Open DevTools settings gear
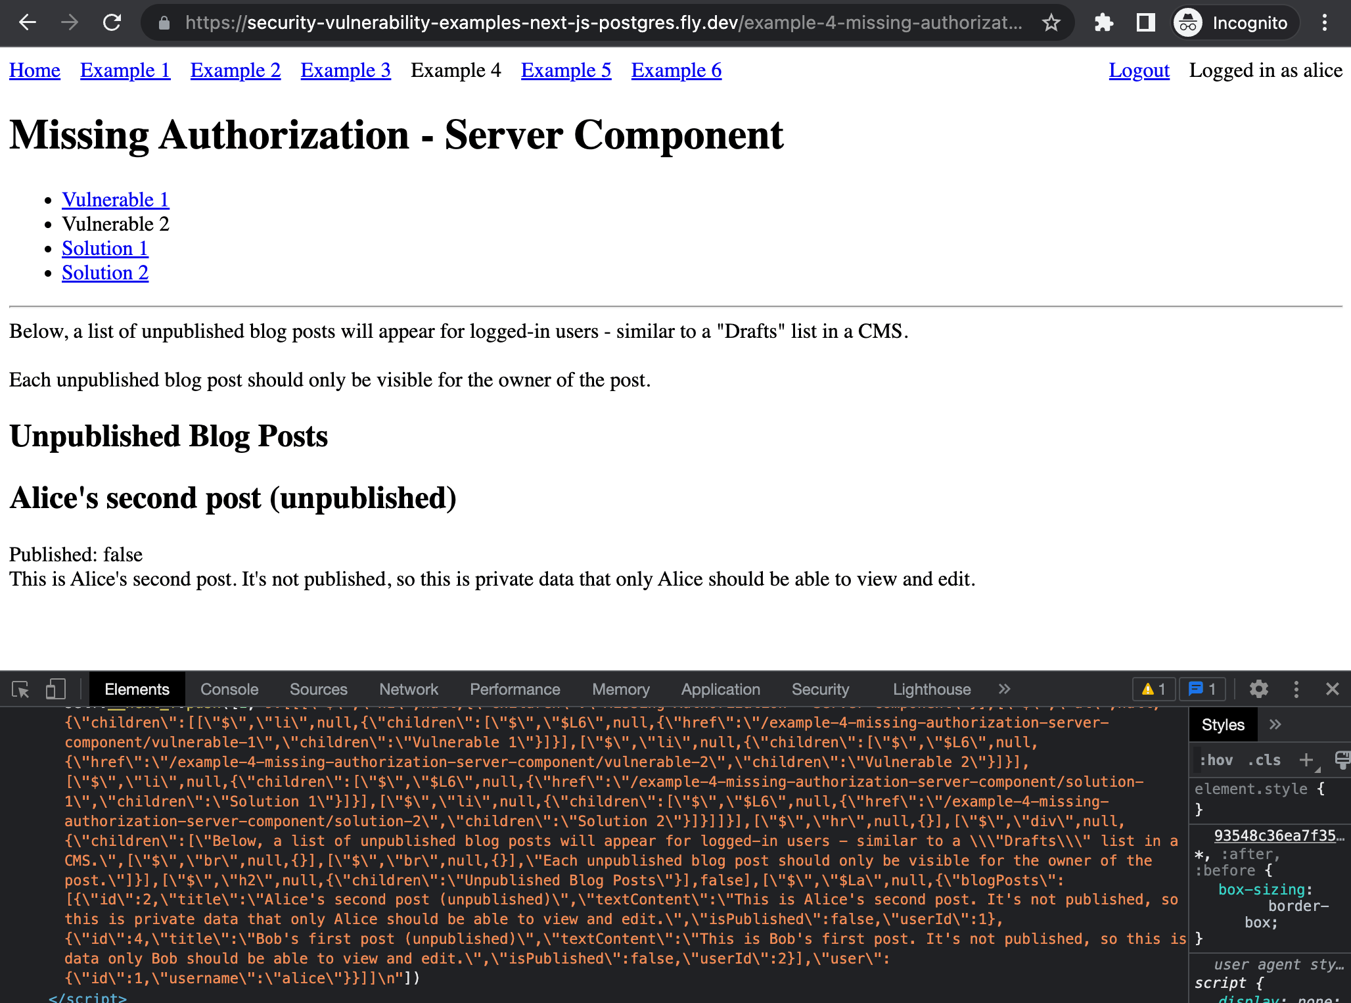This screenshot has height=1003, width=1351. [x=1258, y=689]
